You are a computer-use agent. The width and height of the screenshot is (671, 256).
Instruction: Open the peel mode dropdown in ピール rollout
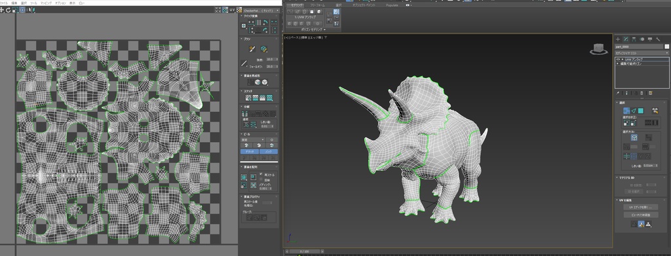pyautogui.click(x=252, y=139)
